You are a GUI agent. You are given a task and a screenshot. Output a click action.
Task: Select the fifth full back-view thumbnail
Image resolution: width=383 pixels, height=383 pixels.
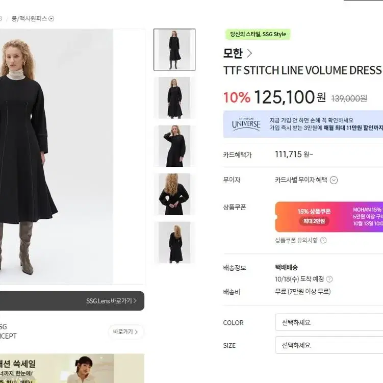tap(174, 242)
